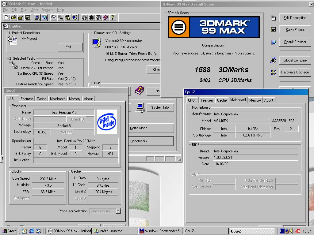
Task: Click the computer icon beside System Info button
Action: (140, 108)
